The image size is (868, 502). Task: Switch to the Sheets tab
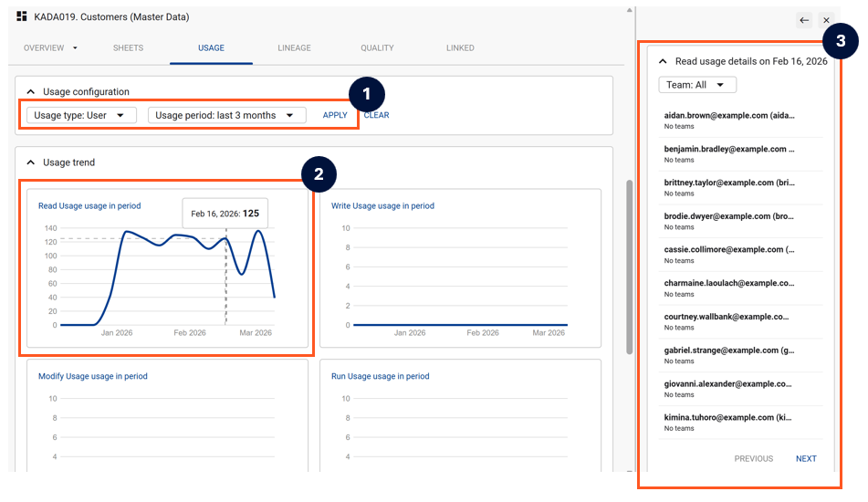[x=128, y=48]
